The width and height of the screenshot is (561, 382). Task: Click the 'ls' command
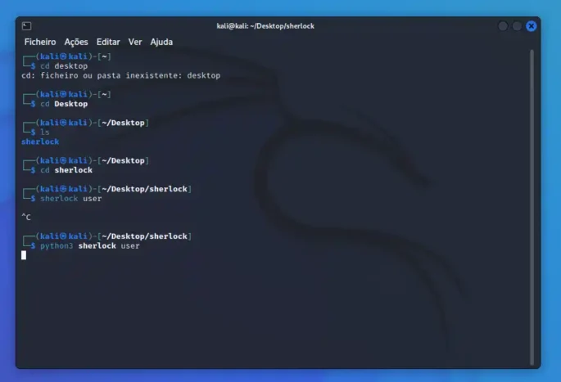click(45, 133)
